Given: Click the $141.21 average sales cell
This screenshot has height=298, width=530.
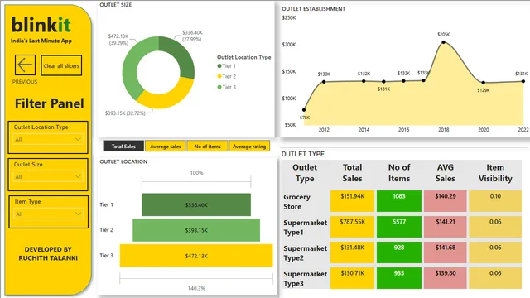Looking at the screenshot, I should pos(446,227).
